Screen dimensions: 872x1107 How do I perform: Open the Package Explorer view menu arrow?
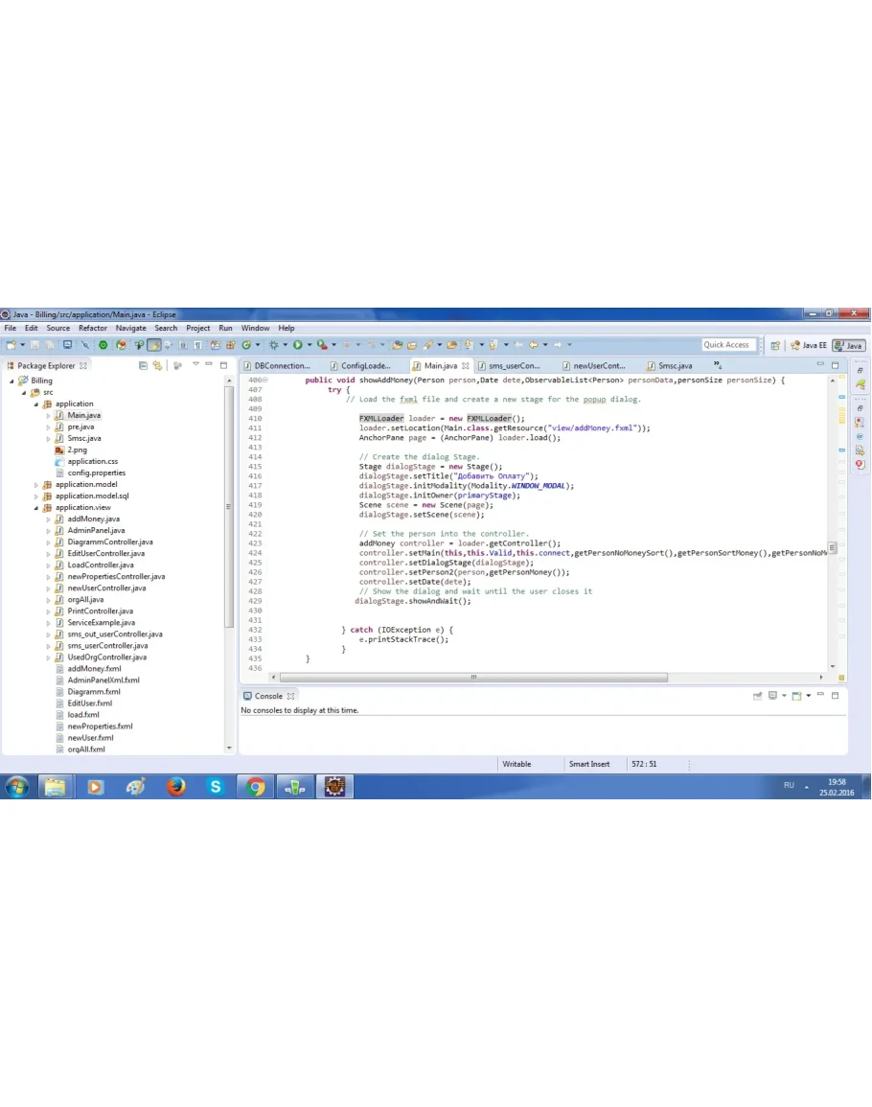tap(195, 365)
